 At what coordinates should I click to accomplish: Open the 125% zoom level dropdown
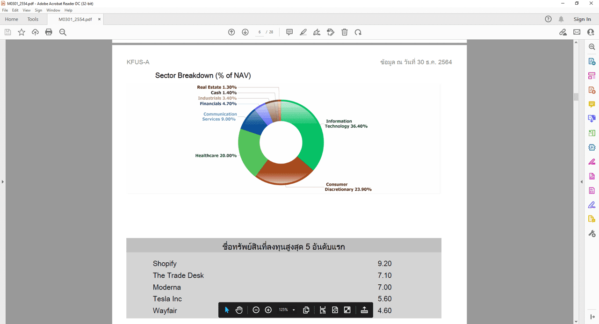294,310
